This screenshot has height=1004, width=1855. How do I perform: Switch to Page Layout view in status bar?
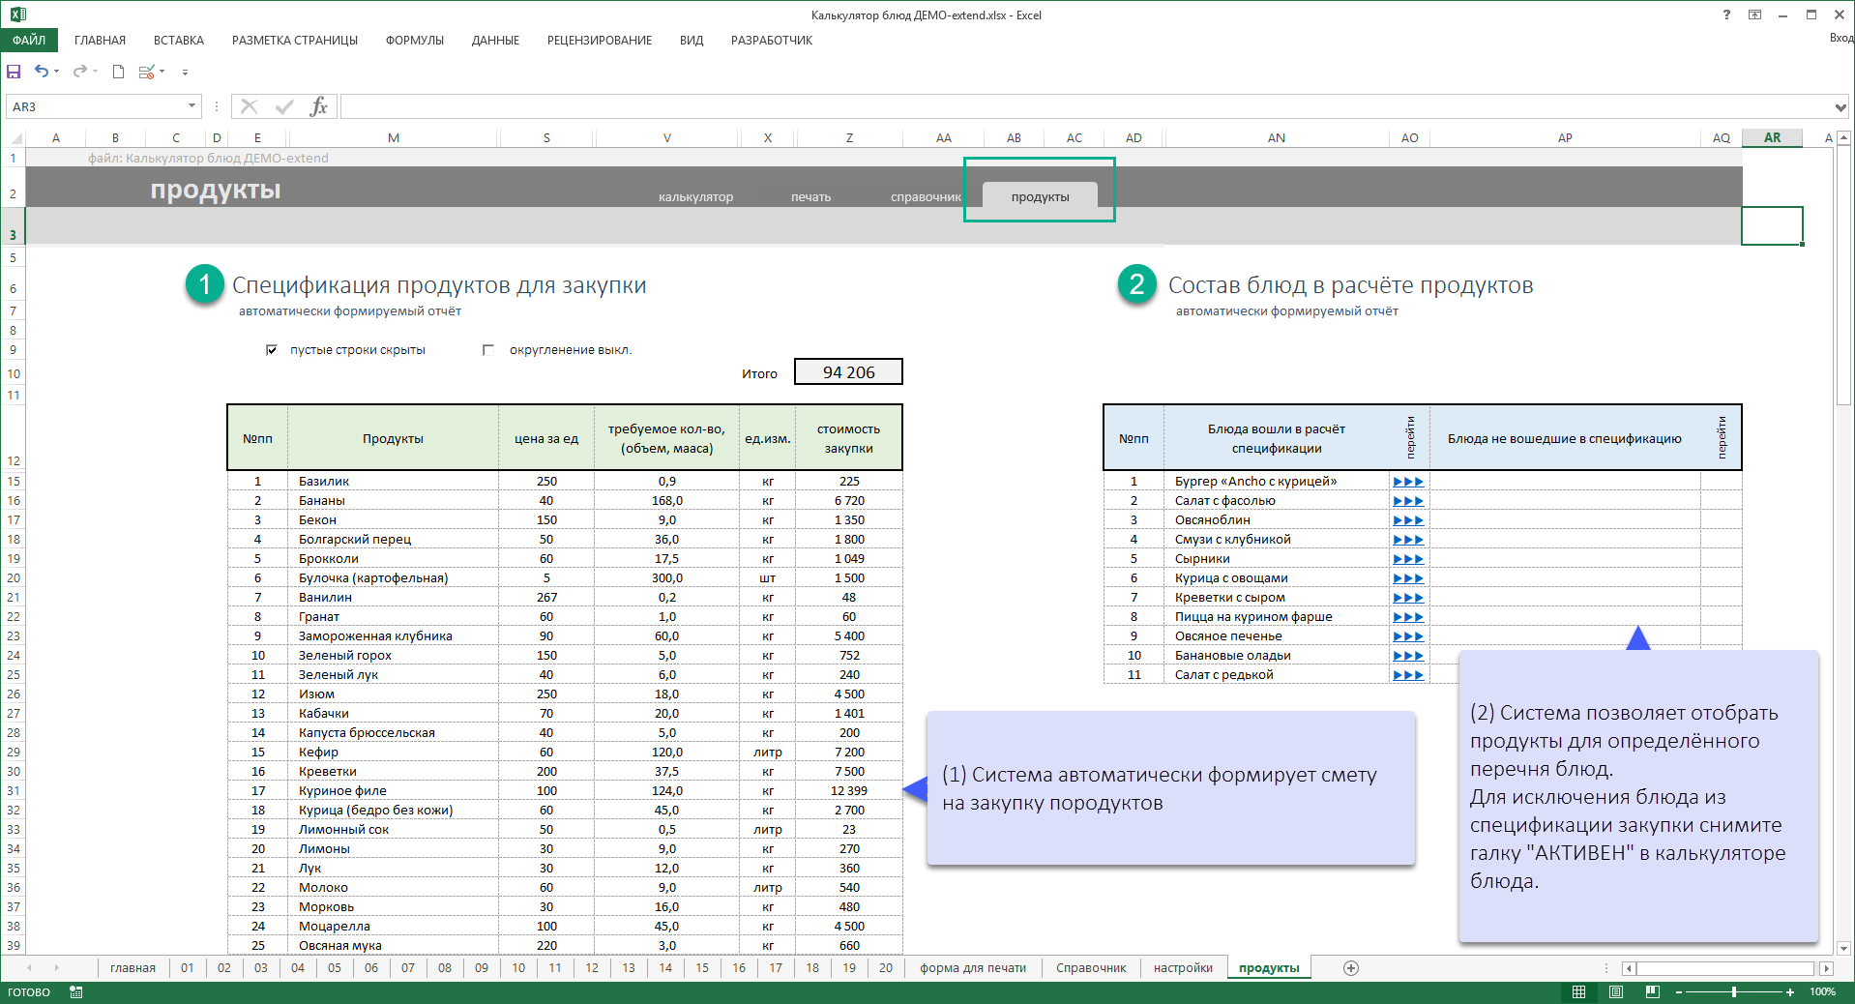[1615, 991]
